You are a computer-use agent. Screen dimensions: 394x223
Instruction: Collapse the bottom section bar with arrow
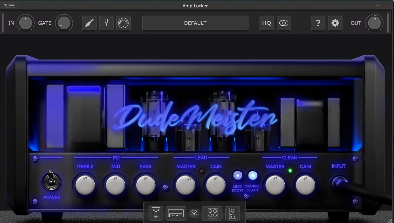(x=194, y=213)
